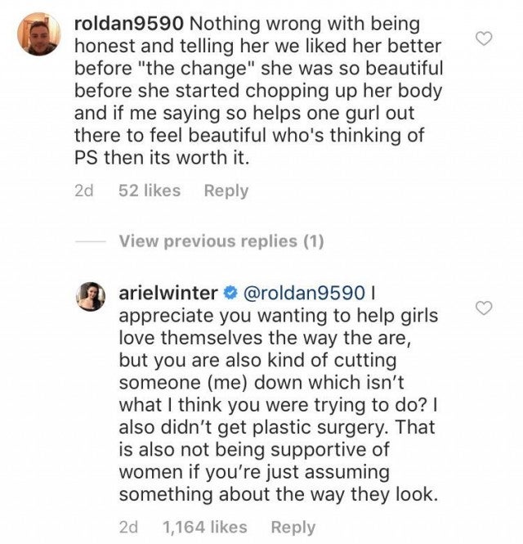523x544 pixels.
Task: Tap the heart on arielwinter's reply
Action: (484, 308)
